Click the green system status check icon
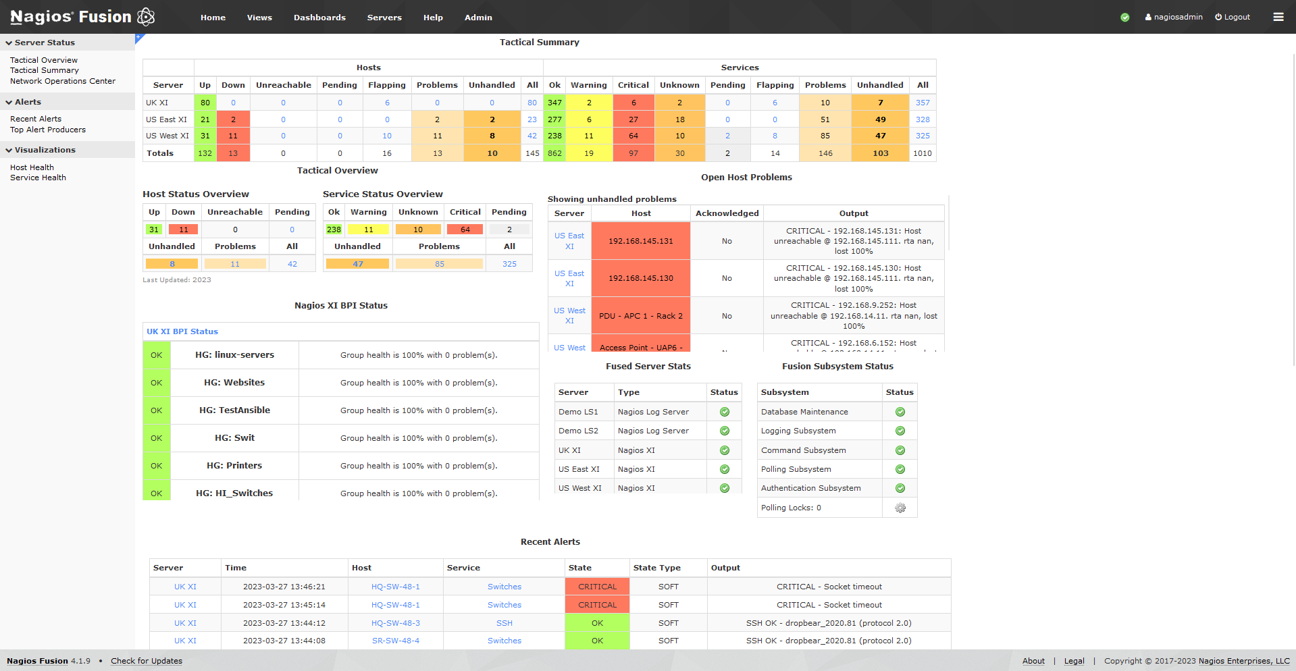The height and width of the screenshot is (671, 1296). [1124, 17]
